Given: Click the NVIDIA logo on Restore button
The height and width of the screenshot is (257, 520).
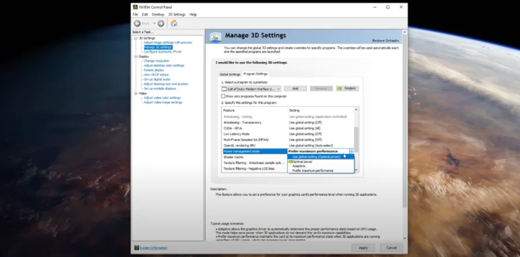Looking at the screenshot, I should (340, 89).
